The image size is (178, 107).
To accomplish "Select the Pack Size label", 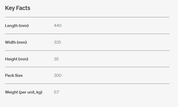I will coord(14,75).
